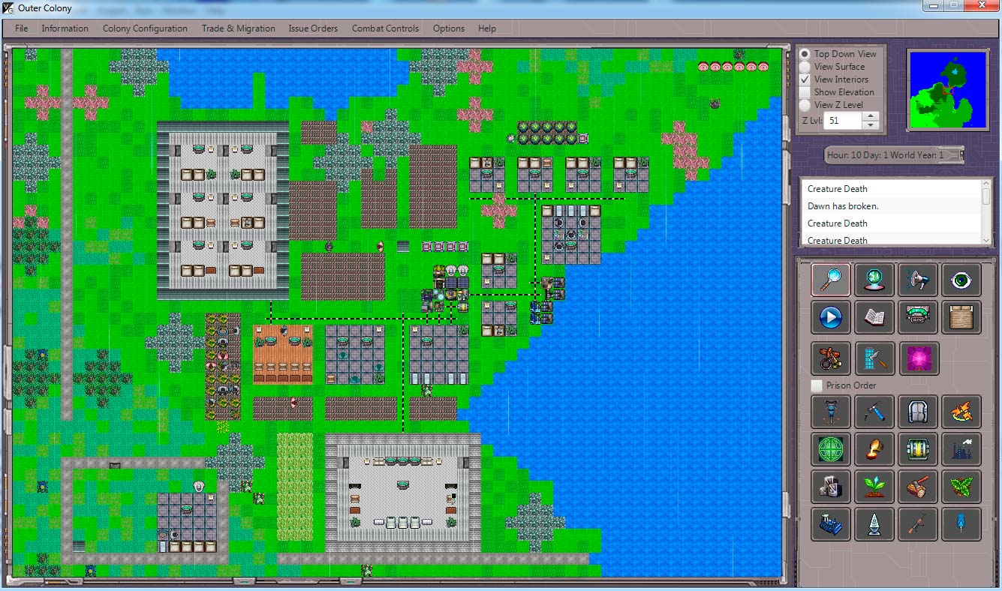
Task: Select the magnifying glass inspect tool
Action: point(830,280)
